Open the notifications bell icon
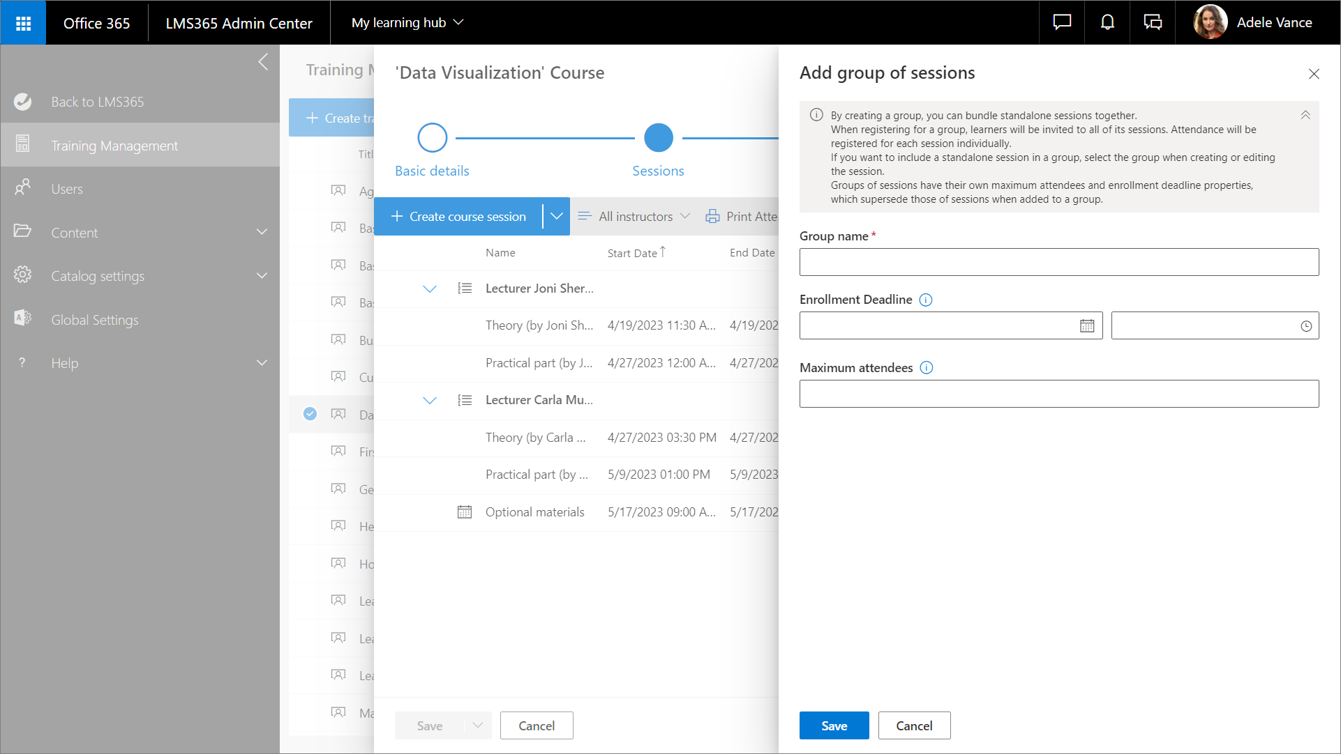 point(1107,22)
